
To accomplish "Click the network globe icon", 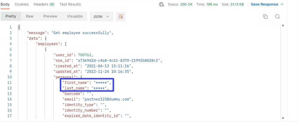I will [x=162, y=4].
